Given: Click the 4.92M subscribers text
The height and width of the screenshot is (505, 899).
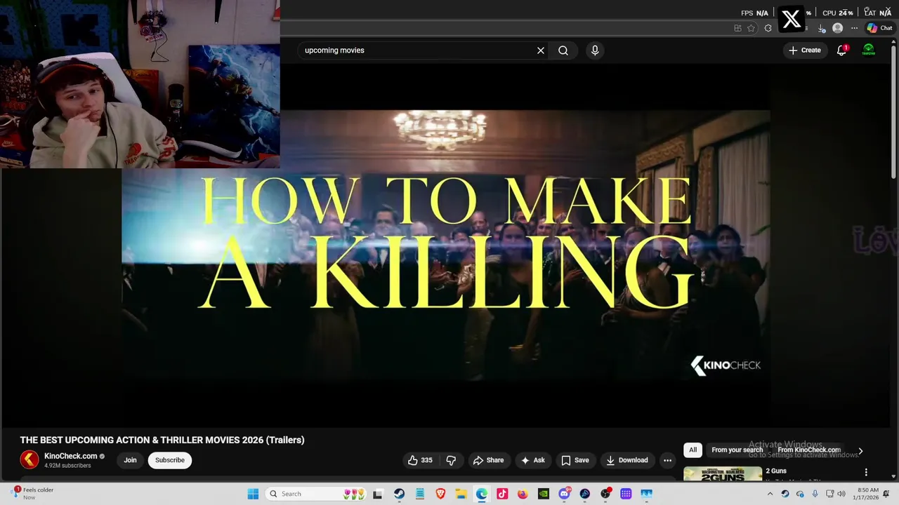Looking at the screenshot, I should 67,466.
